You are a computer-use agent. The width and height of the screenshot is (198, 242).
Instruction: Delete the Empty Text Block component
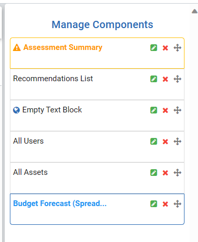[x=165, y=110]
